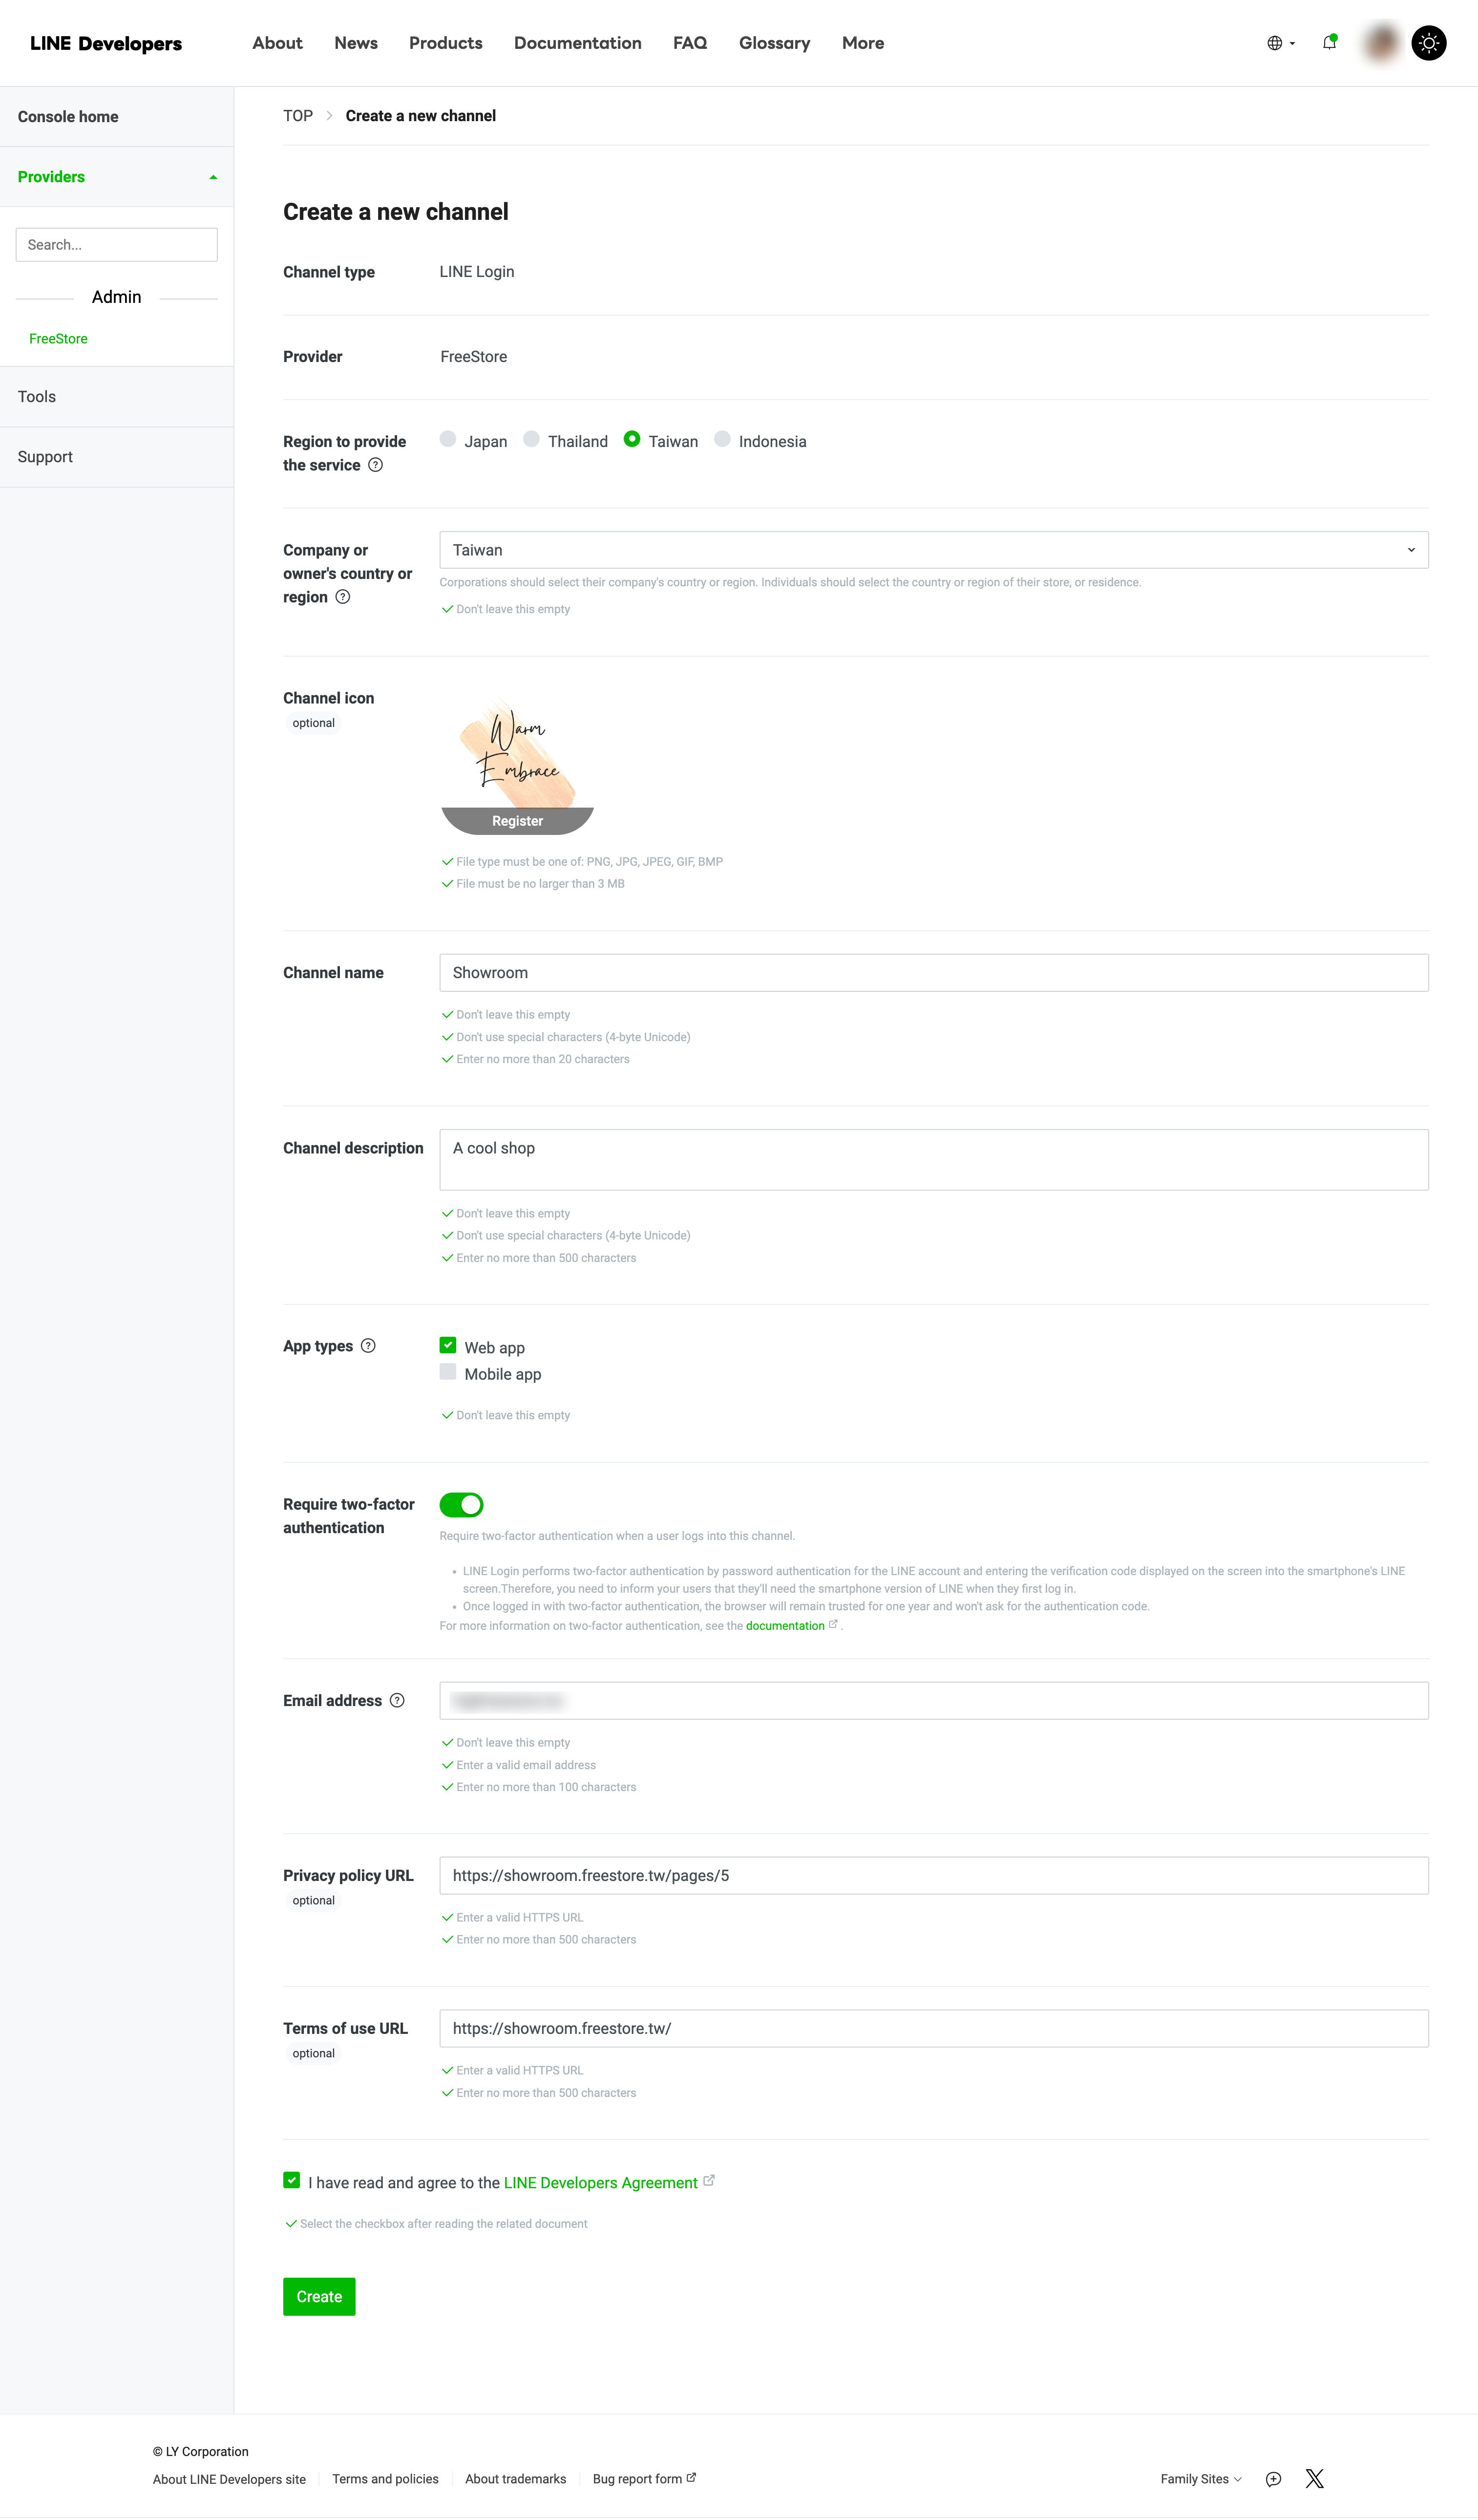Viewport: 1478px width, 2520px height.
Task: Open the company country Taiwan dropdown
Action: 933,550
